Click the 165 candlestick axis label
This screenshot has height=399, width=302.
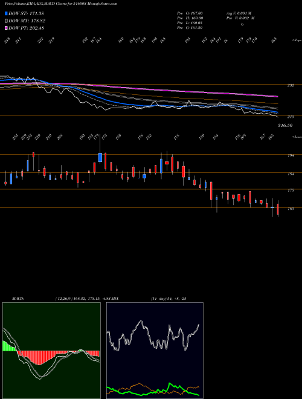(292, 209)
